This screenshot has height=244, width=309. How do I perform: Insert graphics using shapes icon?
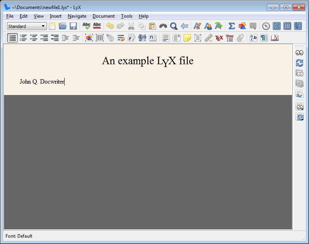(x=242, y=26)
